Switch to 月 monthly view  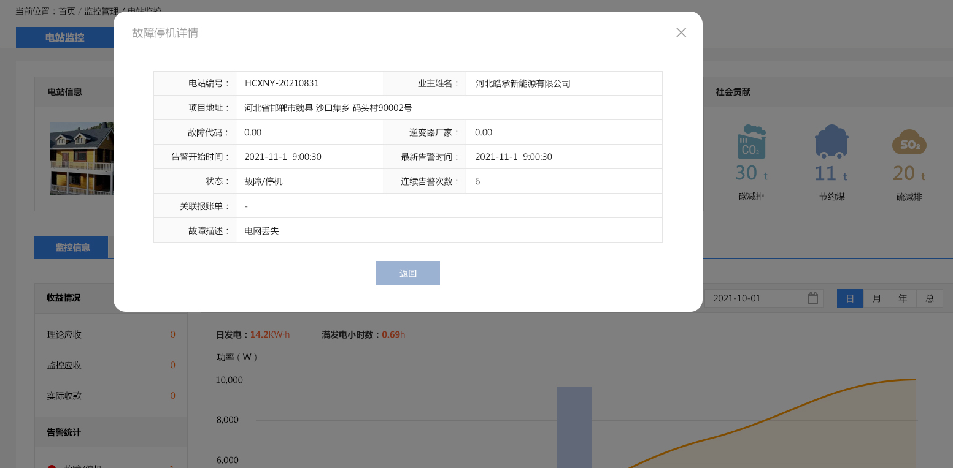876,298
